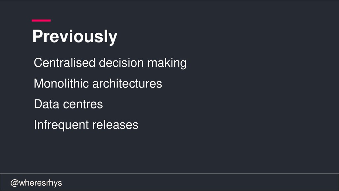This screenshot has height=191, width=339.
Task: Open the @wheresrhys handle in footer
Action: 36,183
